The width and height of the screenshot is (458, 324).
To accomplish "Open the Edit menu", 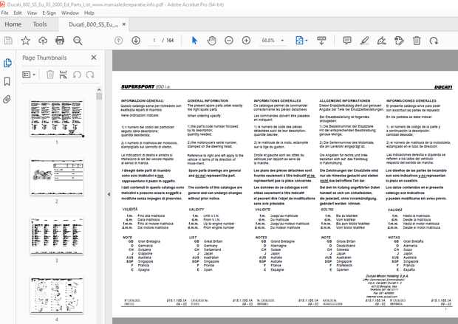I will click(18, 13).
